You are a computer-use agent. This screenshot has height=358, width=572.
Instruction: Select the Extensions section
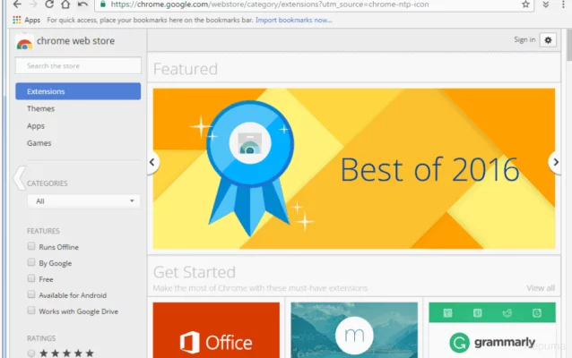click(78, 91)
